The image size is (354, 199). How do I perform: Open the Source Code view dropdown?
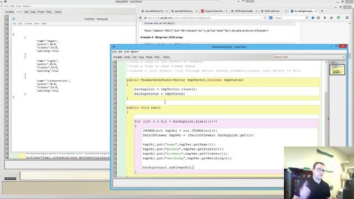point(309,57)
